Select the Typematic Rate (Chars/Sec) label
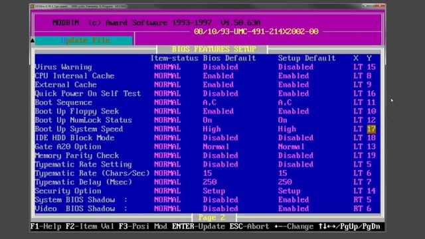This screenshot has height=239, width=425. point(92,173)
